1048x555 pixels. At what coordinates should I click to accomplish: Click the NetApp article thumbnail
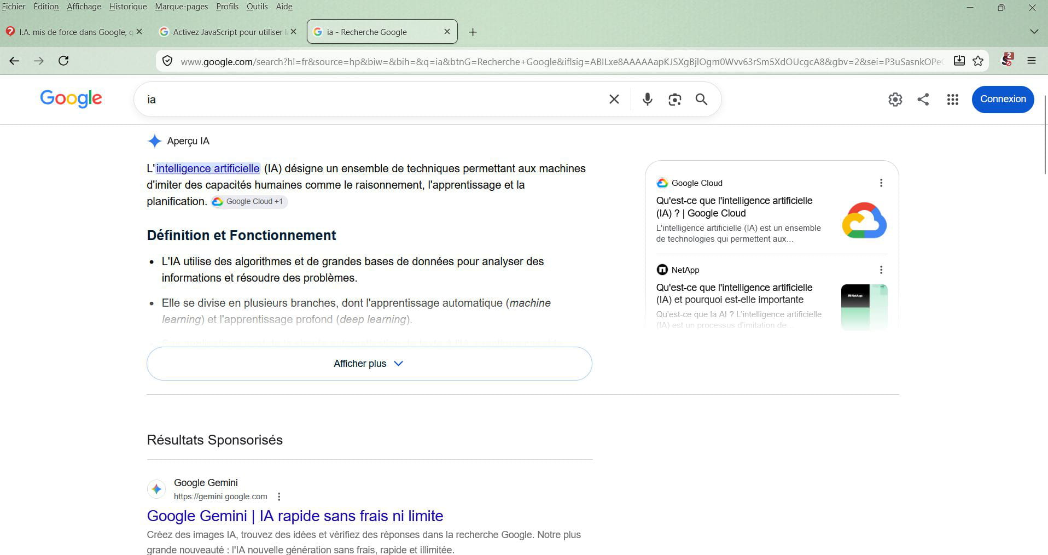coord(864,307)
